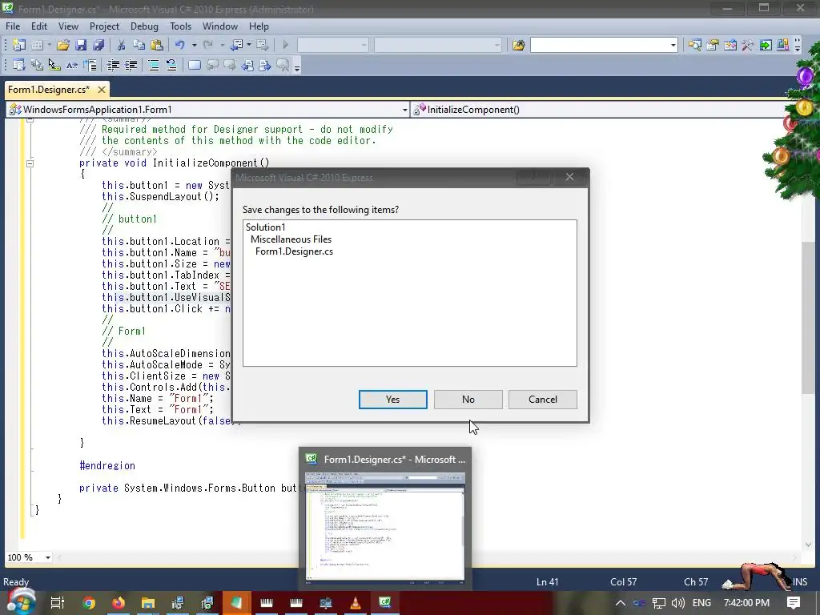820x615 pixels.
Task: Click the Save All icon
Action: point(98,45)
